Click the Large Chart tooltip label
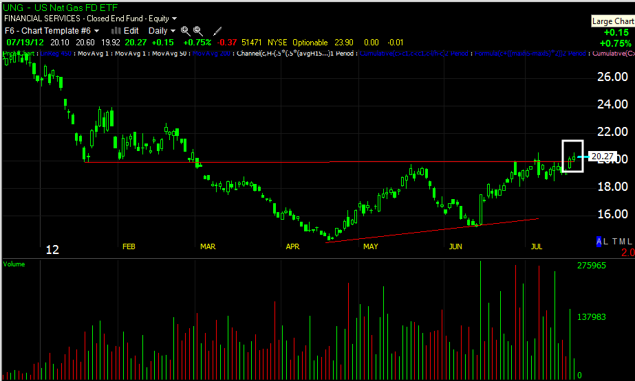635x381 pixels. (613, 21)
